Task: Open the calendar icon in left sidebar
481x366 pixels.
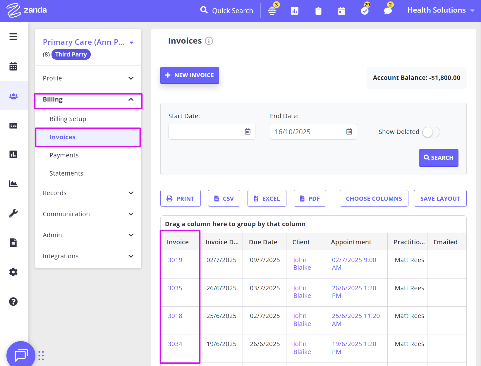Action: (x=13, y=66)
